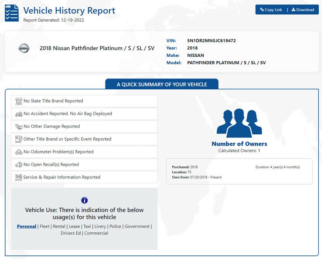322x259 pixels.
Task: Click the Purchased: 2018 owner detail
Action: coord(185,167)
